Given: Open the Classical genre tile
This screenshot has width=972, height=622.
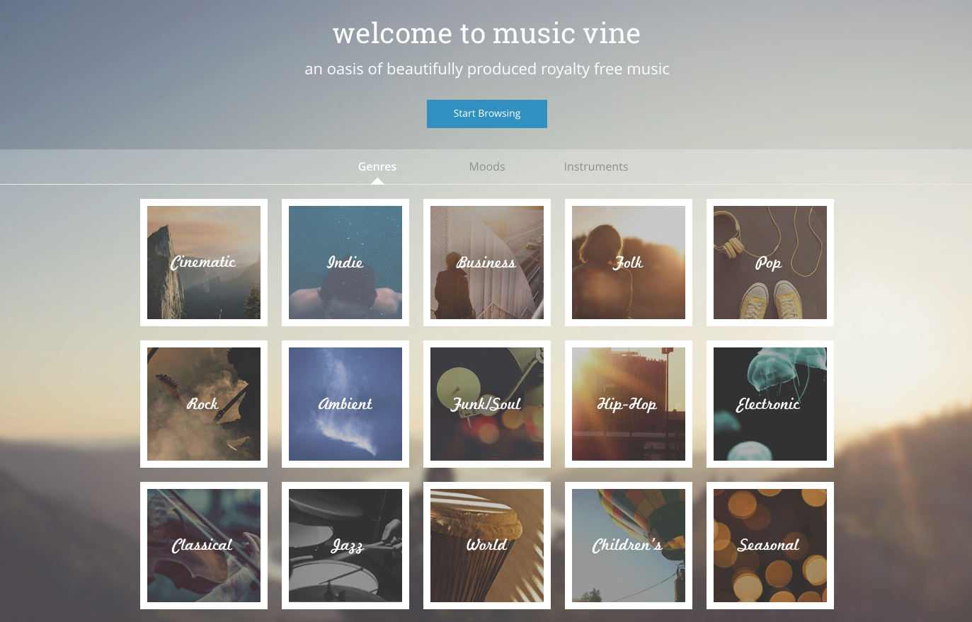Looking at the screenshot, I should (204, 546).
